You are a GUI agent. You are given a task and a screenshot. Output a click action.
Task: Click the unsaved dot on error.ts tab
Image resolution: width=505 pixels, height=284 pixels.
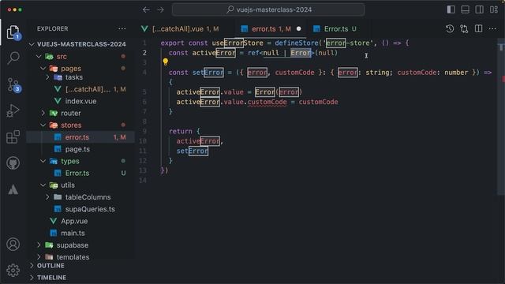(x=299, y=28)
